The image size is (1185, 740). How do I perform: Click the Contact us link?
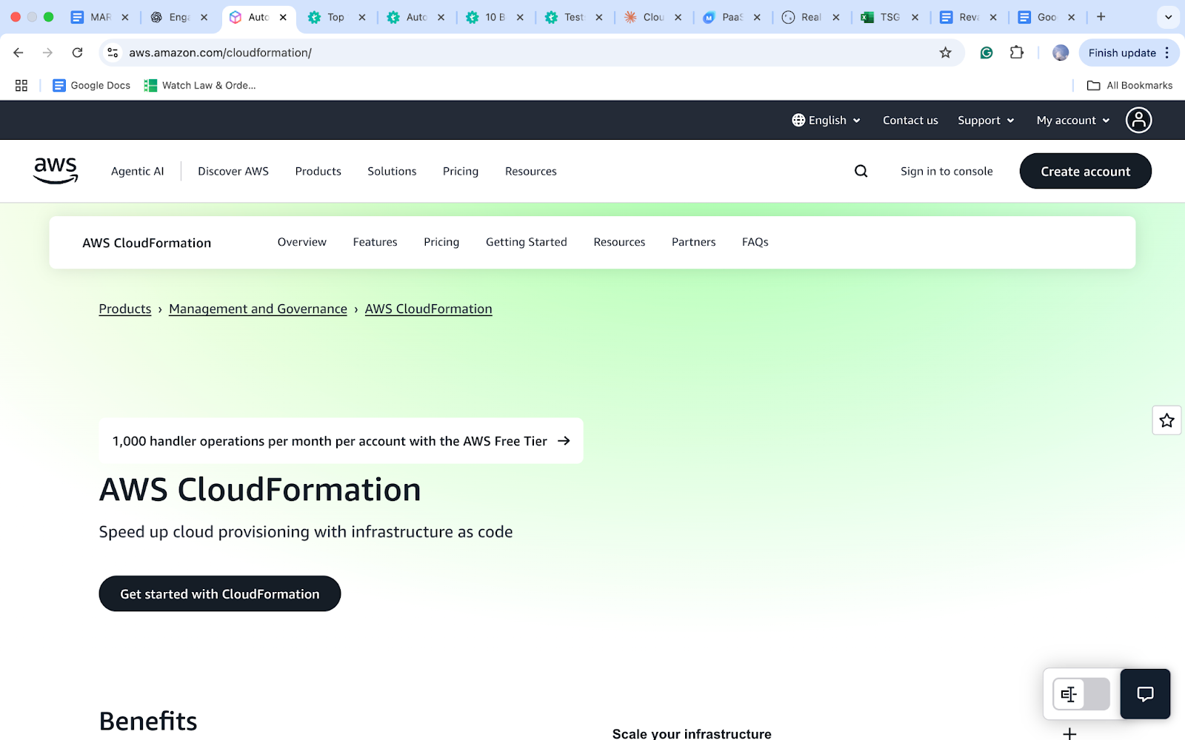pos(910,120)
